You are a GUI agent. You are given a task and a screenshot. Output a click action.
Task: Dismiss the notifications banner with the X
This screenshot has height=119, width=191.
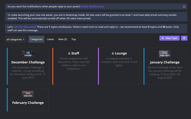[x=184, y=7]
